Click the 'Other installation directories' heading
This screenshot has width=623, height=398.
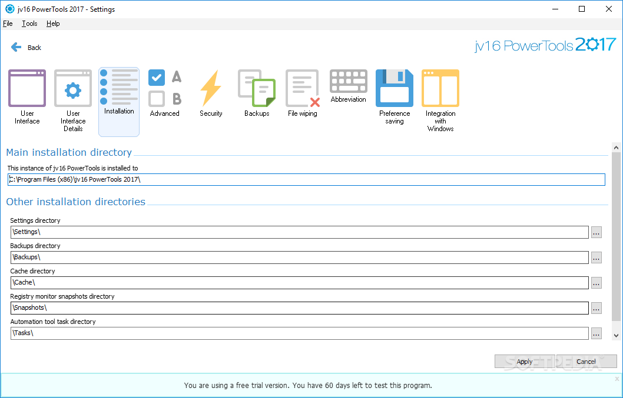[x=75, y=202]
